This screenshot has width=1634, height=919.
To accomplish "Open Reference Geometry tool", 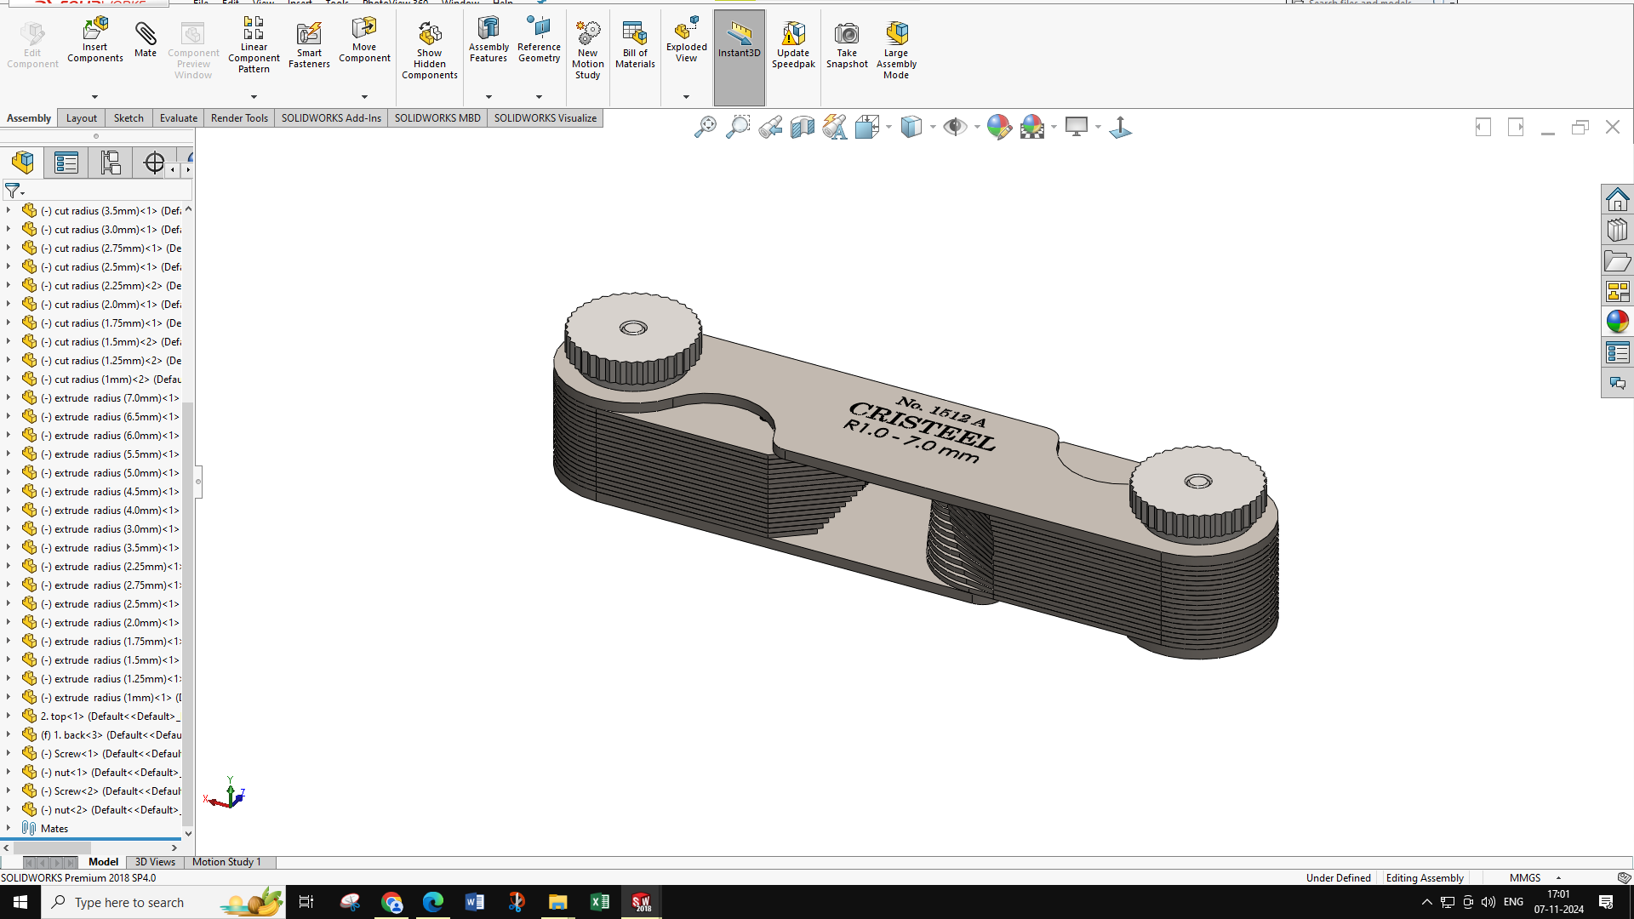I will coord(539,40).
